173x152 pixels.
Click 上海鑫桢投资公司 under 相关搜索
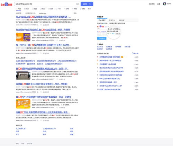pos(49,128)
